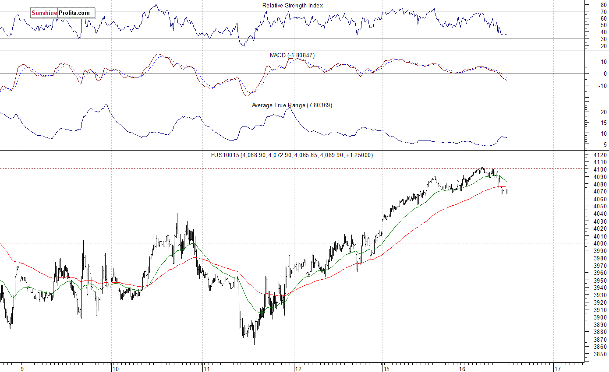Image resolution: width=609 pixels, height=372 pixels.
Task: Click the 60 value on RSI axis
Action: tap(604, 18)
